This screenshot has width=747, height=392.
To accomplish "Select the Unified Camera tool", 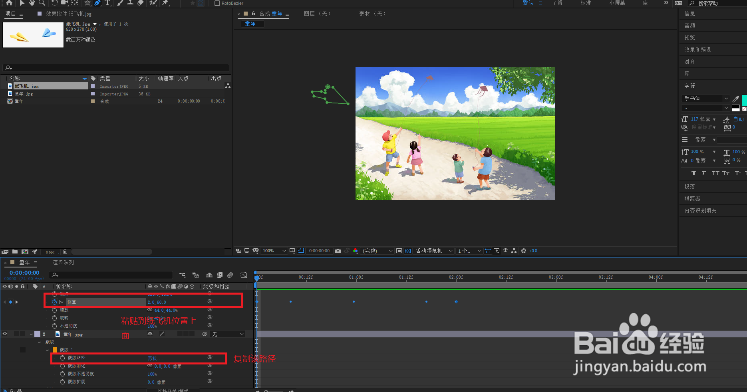I will coord(64,3).
